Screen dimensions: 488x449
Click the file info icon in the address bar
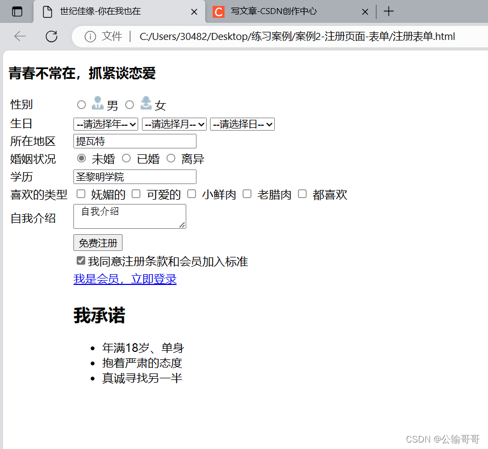[90, 36]
